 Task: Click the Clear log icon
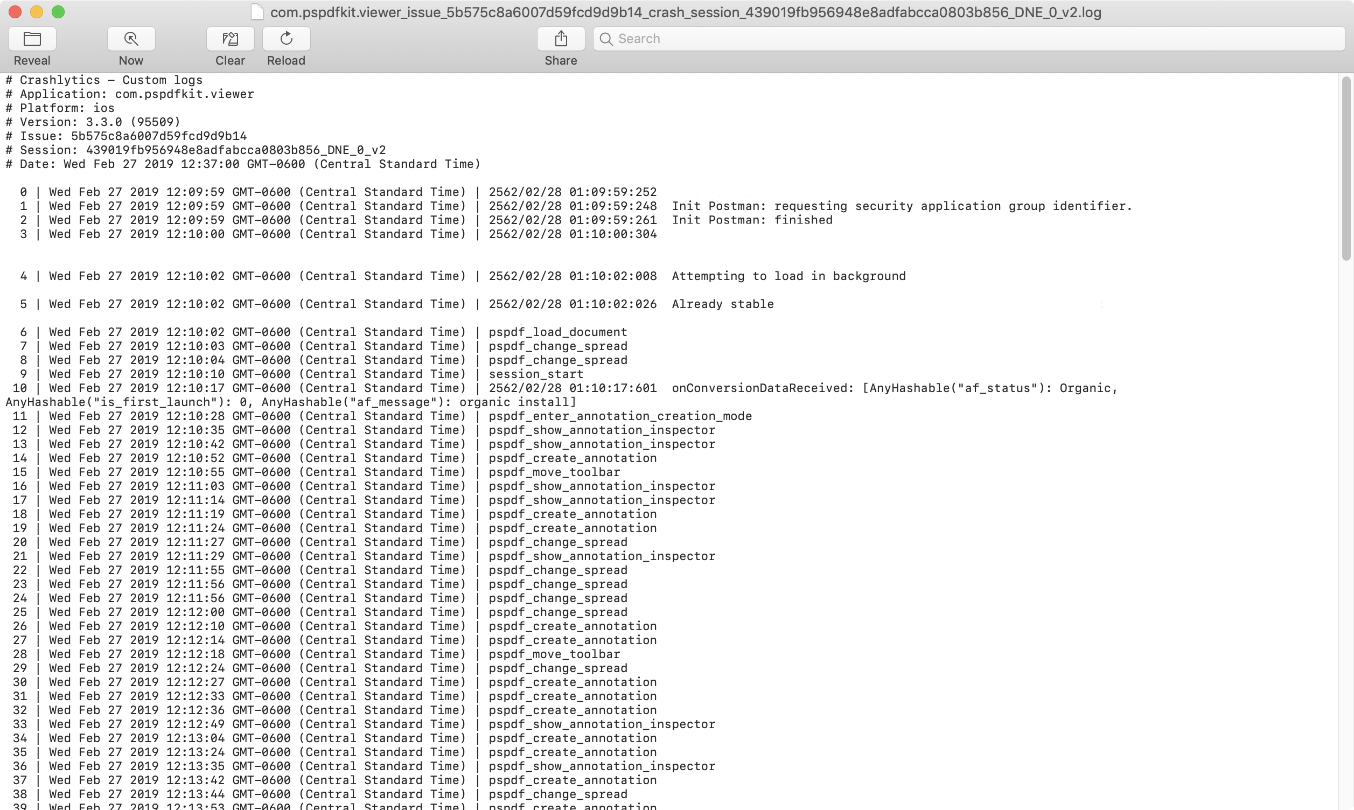coord(230,39)
